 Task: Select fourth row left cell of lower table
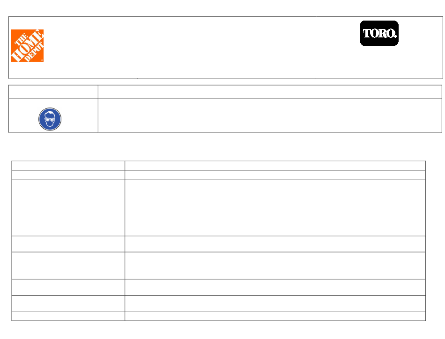click(x=68, y=244)
